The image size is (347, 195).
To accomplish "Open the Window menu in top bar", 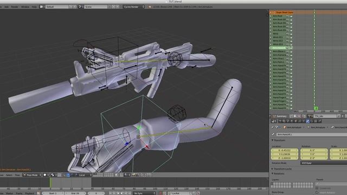I will 25,7.
